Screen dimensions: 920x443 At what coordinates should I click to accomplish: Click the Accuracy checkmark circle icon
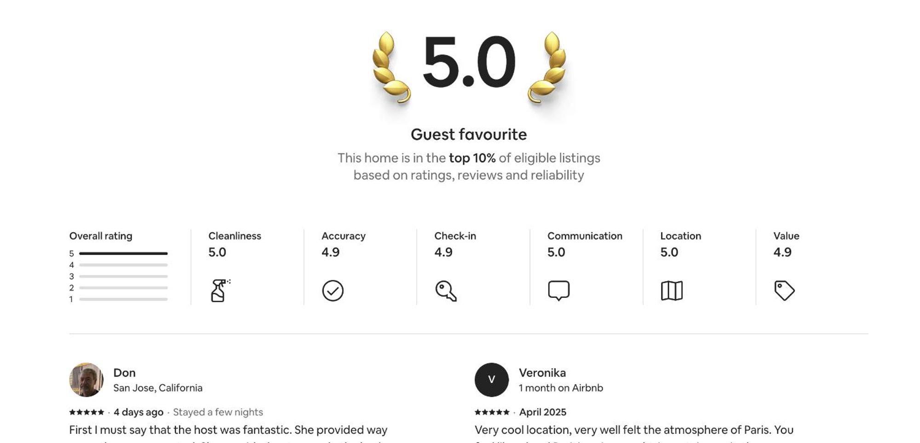(x=333, y=290)
